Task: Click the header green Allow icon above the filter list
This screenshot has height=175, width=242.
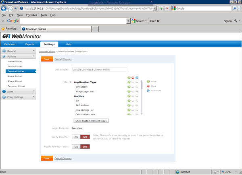Action: coord(129,77)
